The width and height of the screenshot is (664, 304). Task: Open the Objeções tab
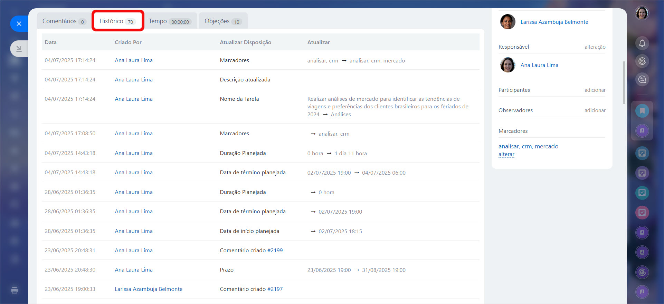[x=223, y=21]
